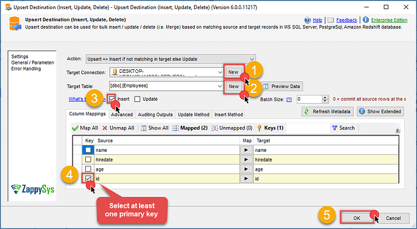
Task: Click map arrow for name row
Action: 246,150
